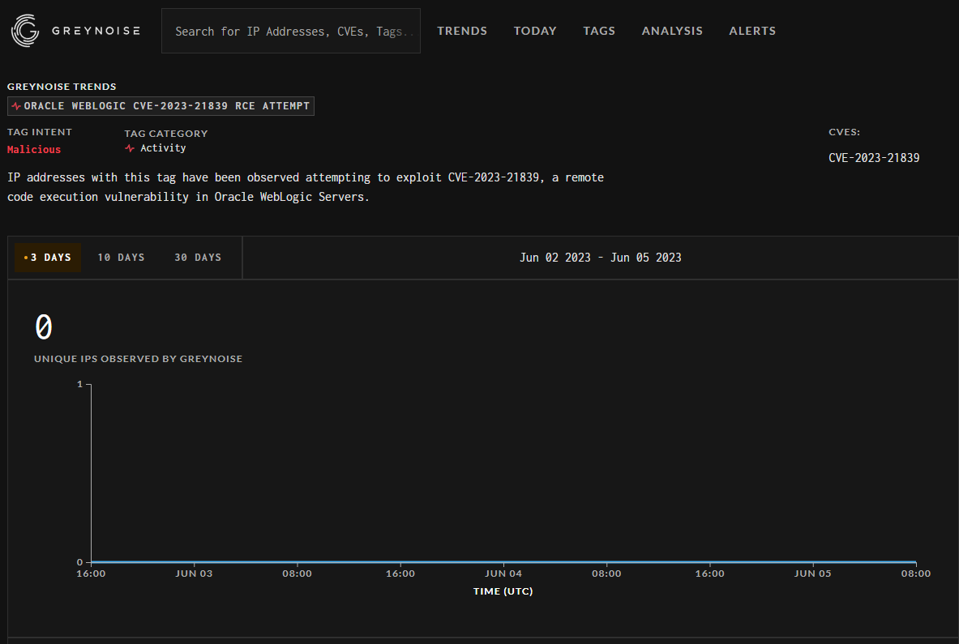The width and height of the screenshot is (959, 644).
Task: Click the Malicious tag intent label
Action: tap(33, 150)
